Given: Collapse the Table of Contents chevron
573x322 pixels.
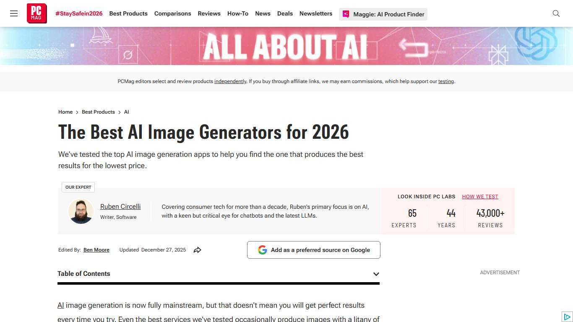Looking at the screenshot, I should coord(376,274).
